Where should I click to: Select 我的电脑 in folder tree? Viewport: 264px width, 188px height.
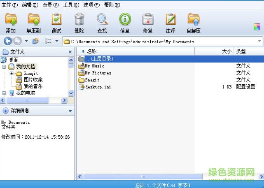[26, 93]
